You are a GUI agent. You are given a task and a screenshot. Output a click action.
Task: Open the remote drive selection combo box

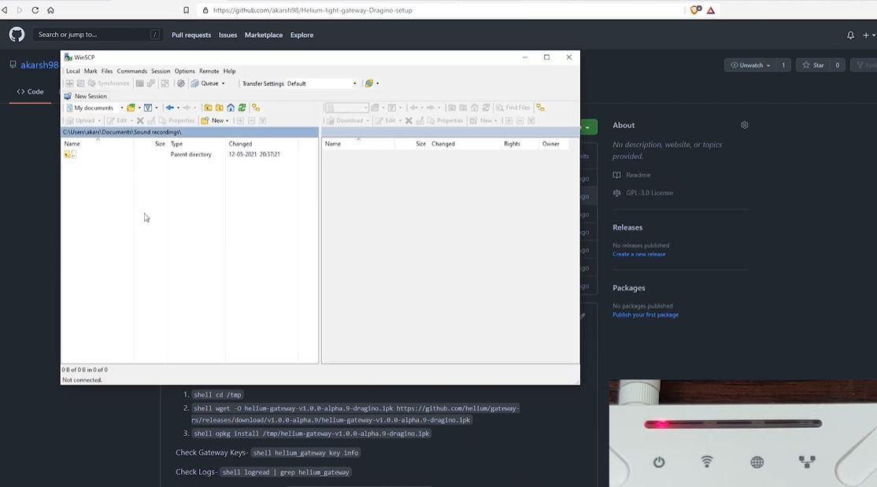[x=346, y=108]
